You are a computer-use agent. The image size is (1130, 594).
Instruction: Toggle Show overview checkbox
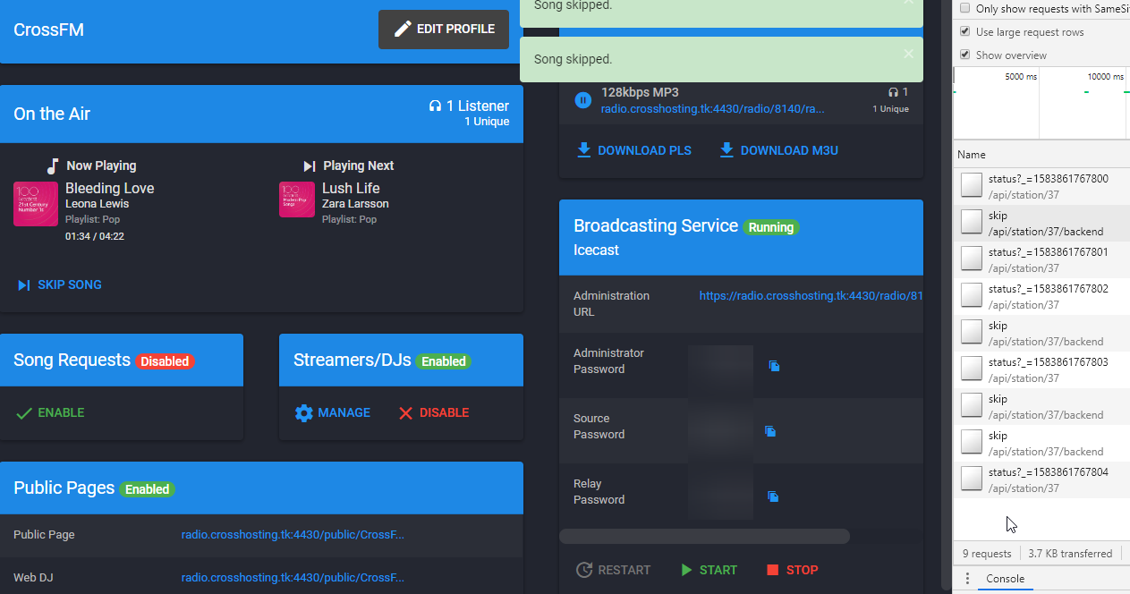click(x=964, y=55)
